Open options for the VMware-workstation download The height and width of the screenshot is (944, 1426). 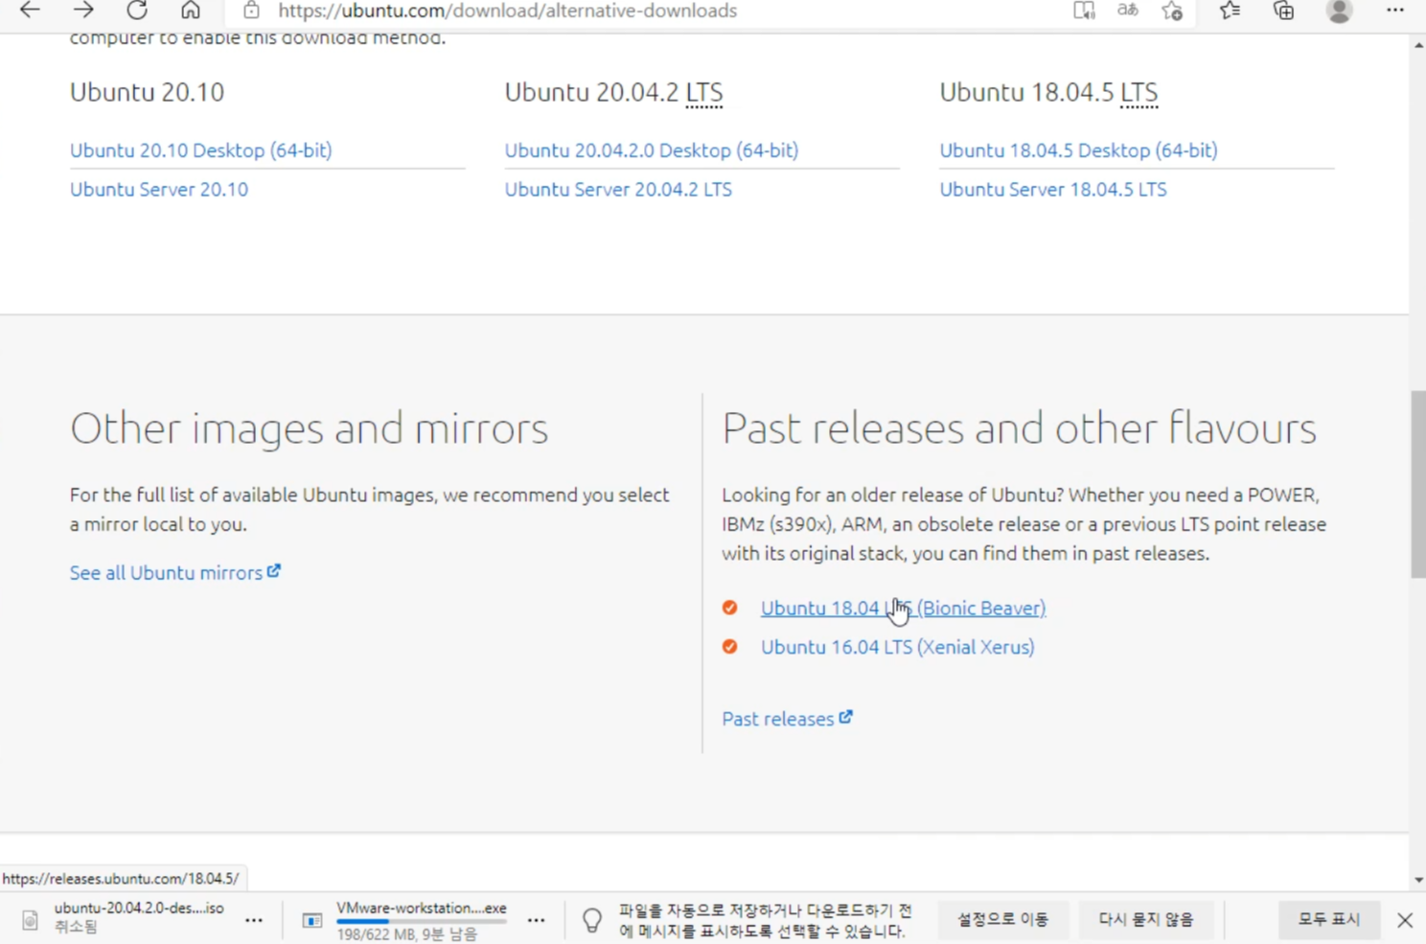[537, 920]
